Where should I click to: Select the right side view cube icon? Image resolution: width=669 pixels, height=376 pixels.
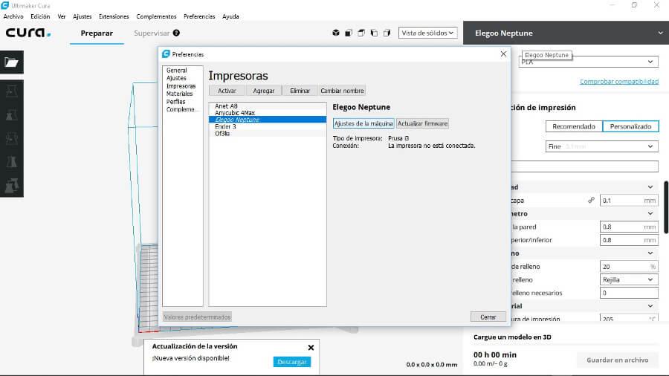tap(387, 33)
